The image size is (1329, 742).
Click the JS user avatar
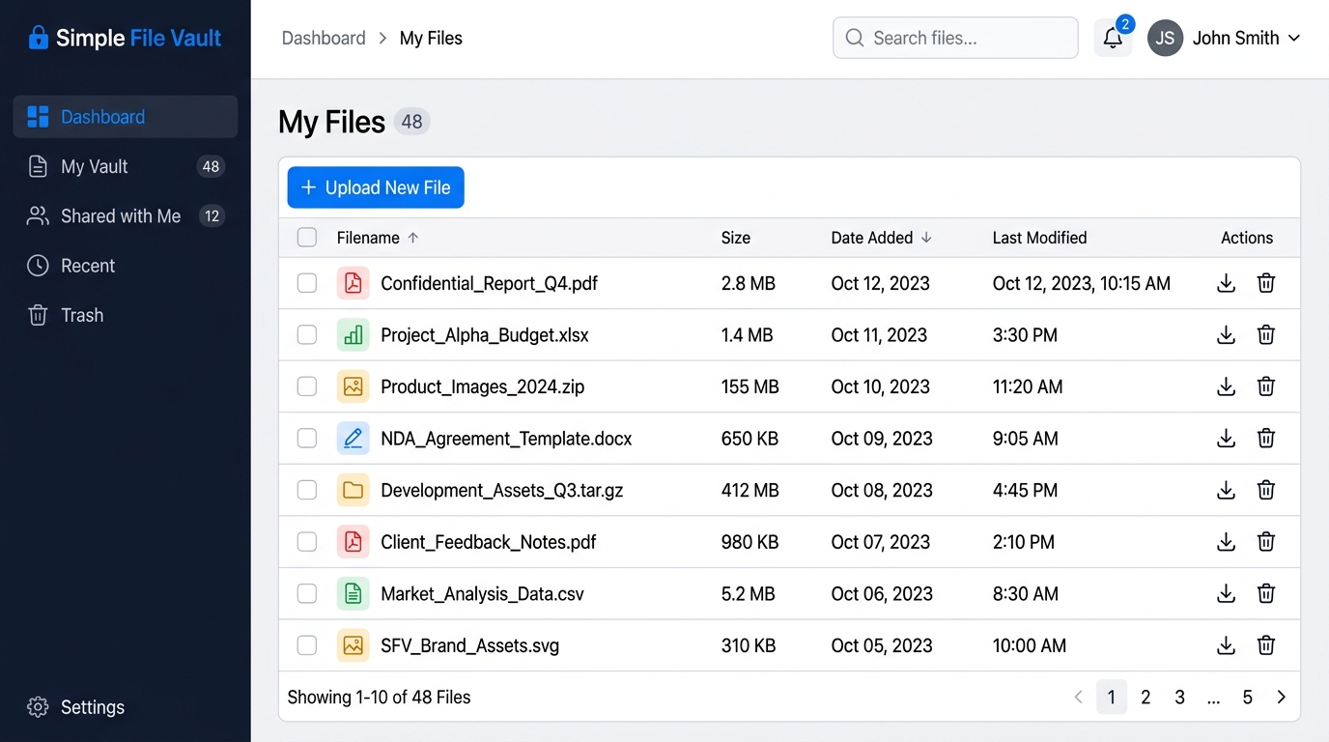pyautogui.click(x=1166, y=38)
